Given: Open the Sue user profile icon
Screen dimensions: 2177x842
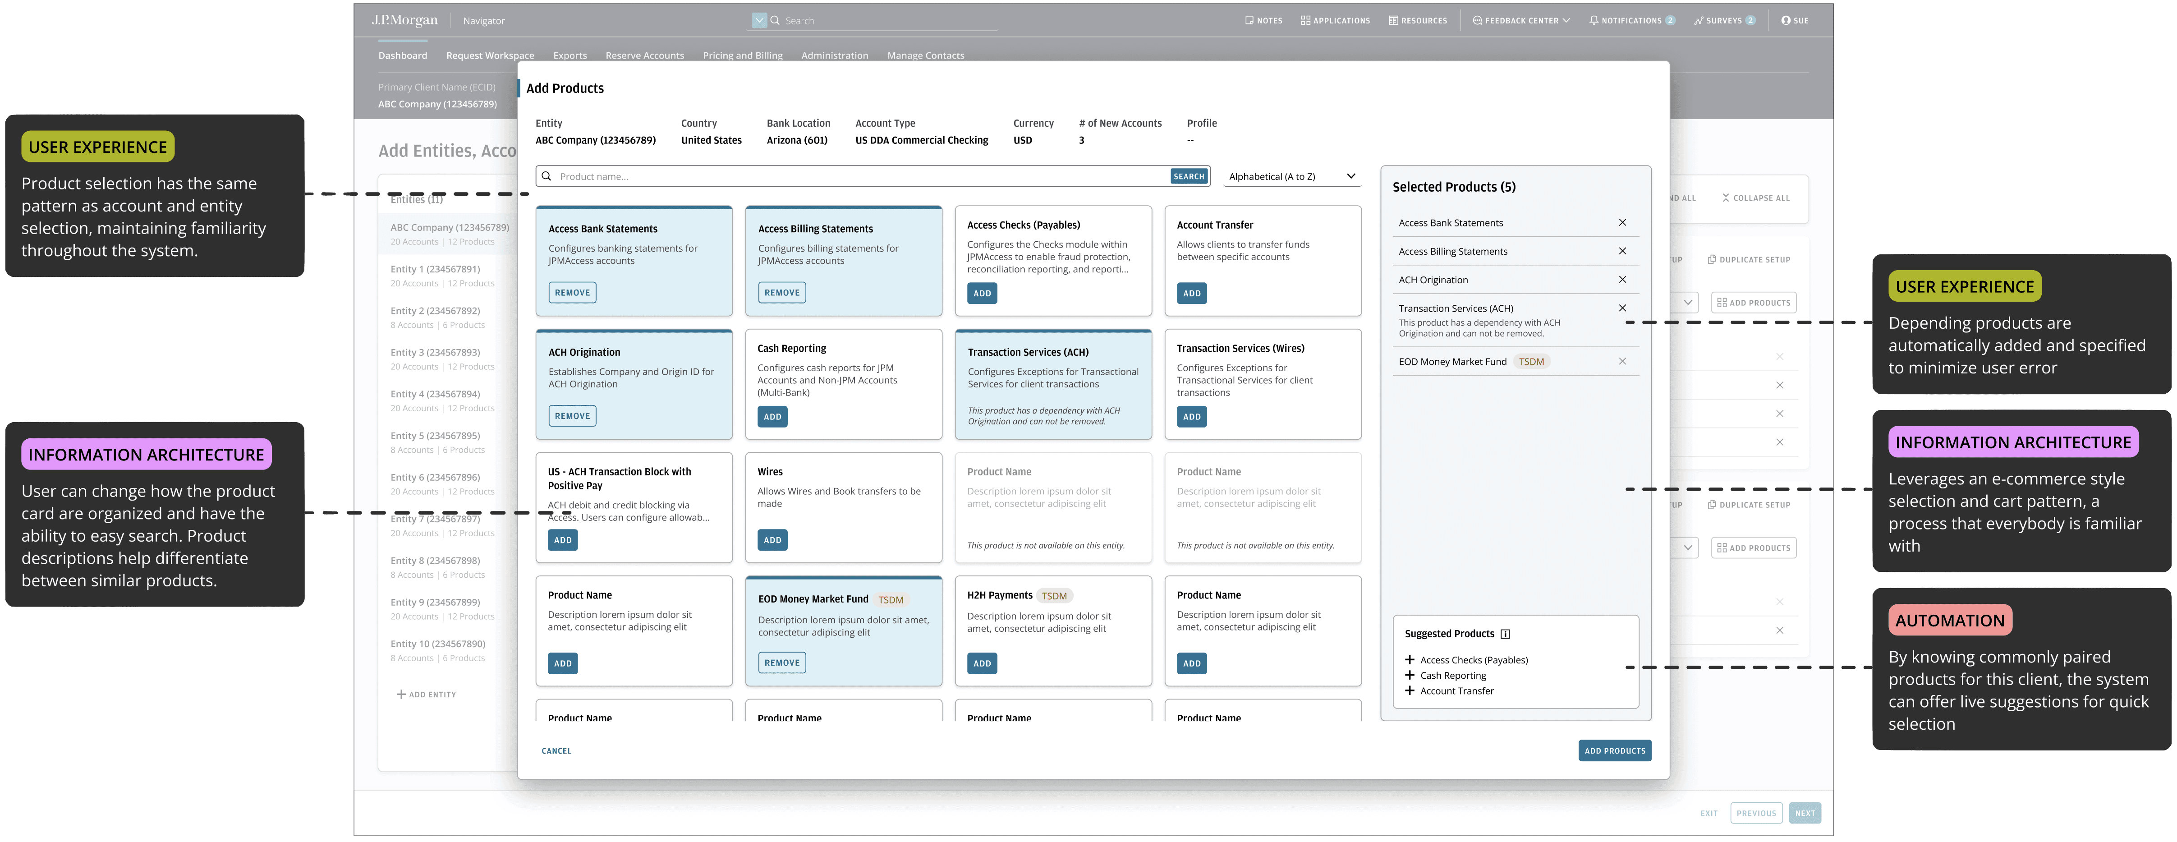Looking at the screenshot, I should [x=1786, y=20].
